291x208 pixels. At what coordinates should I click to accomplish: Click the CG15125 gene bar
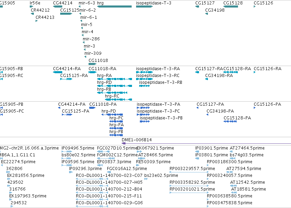point(66,14)
